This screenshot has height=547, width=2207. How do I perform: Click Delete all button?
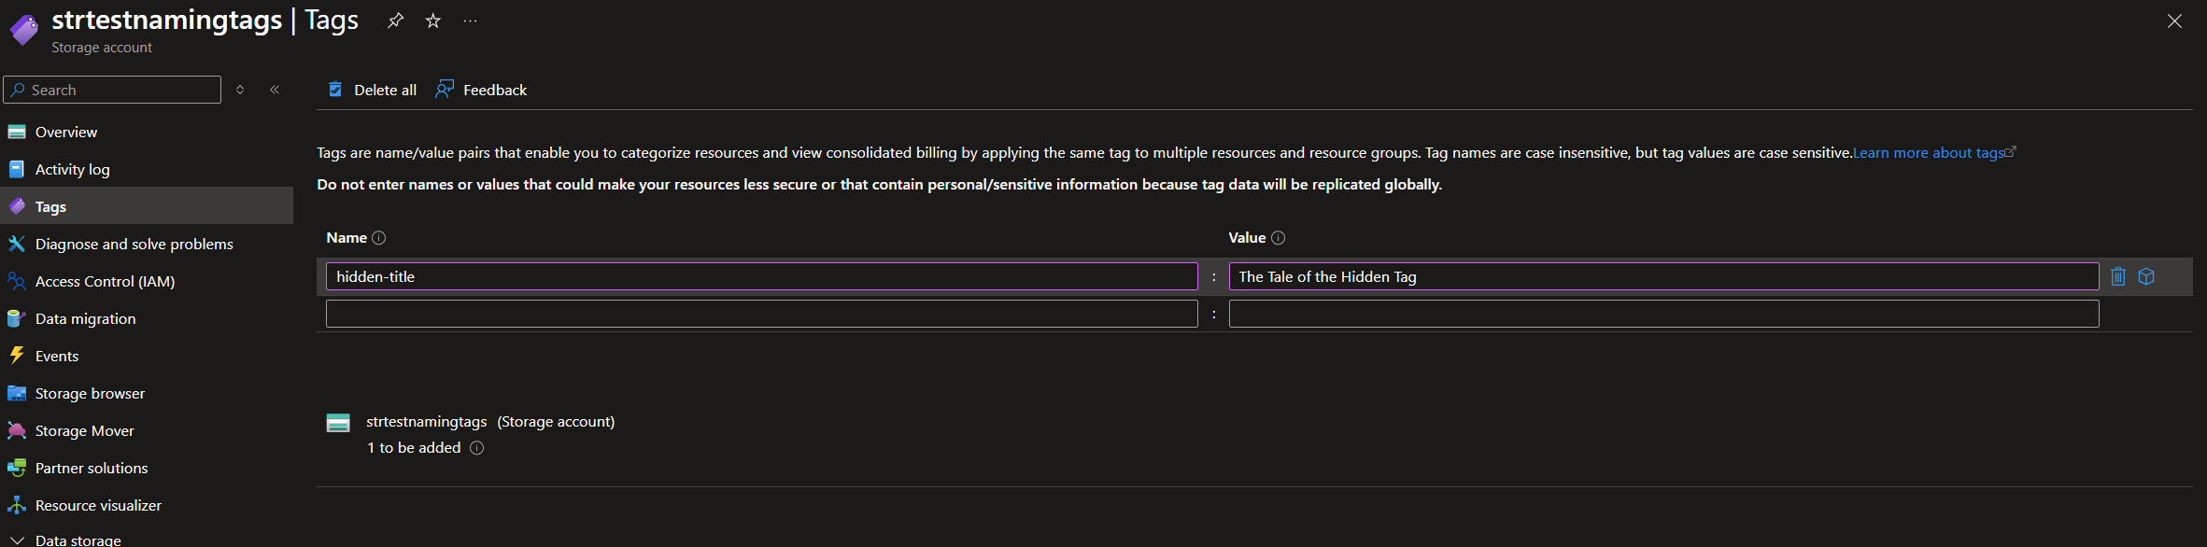[x=373, y=90]
